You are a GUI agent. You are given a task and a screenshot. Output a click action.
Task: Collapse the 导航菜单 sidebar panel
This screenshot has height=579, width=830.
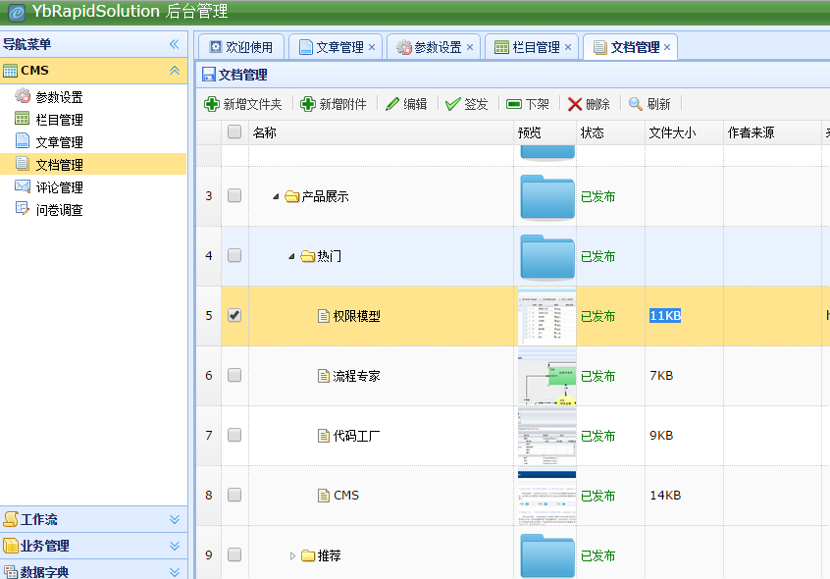175,44
